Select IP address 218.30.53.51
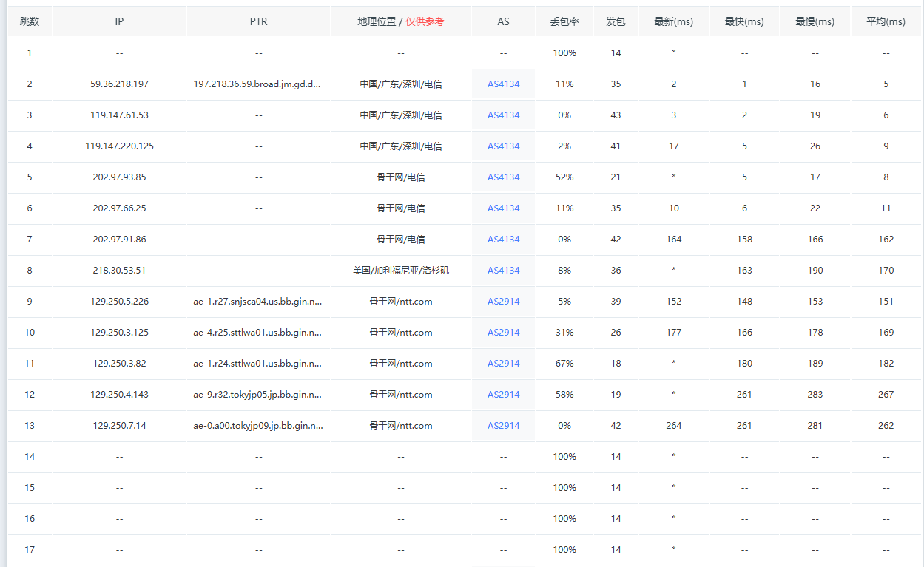The height and width of the screenshot is (567, 924). pos(119,271)
